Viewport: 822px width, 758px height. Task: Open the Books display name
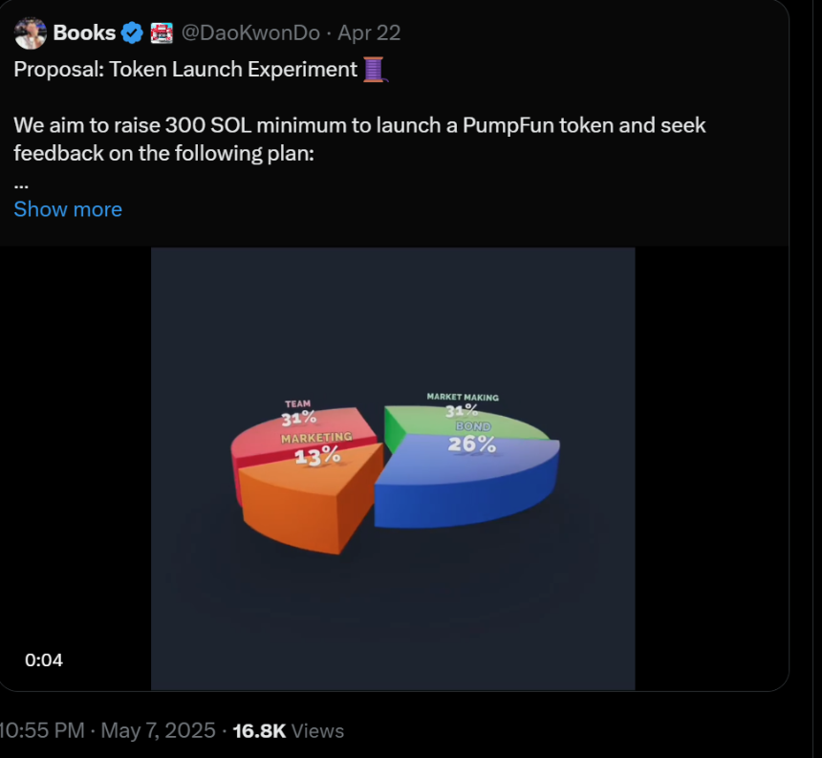[x=84, y=33]
